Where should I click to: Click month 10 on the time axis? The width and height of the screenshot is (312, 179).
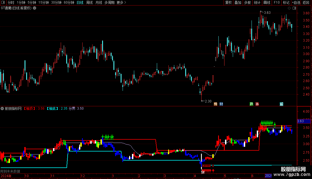pos(27,176)
